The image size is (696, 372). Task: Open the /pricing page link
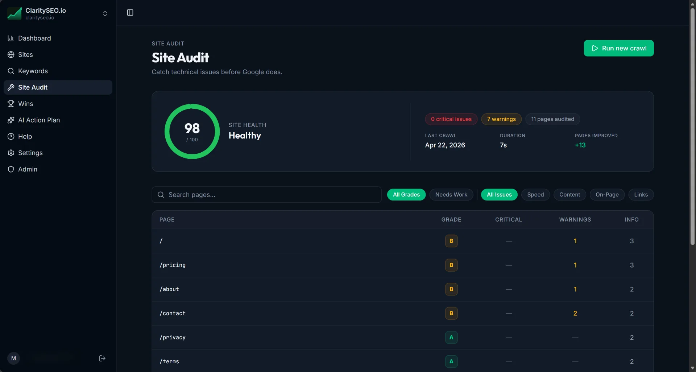click(173, 265)
